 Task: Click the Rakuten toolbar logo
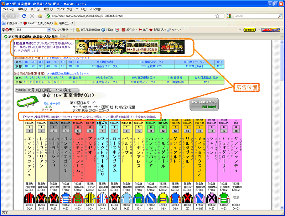tap(7, 30)
